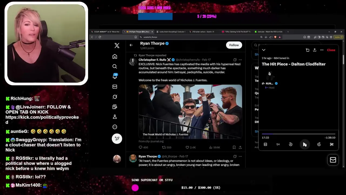
Task: Open the three-dot menu on Rufo post
Action: click(x=240, y=60)
